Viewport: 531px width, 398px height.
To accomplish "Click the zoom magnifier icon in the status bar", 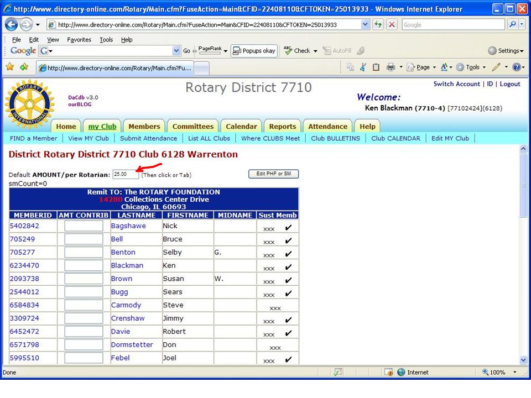I will (485, 372).
